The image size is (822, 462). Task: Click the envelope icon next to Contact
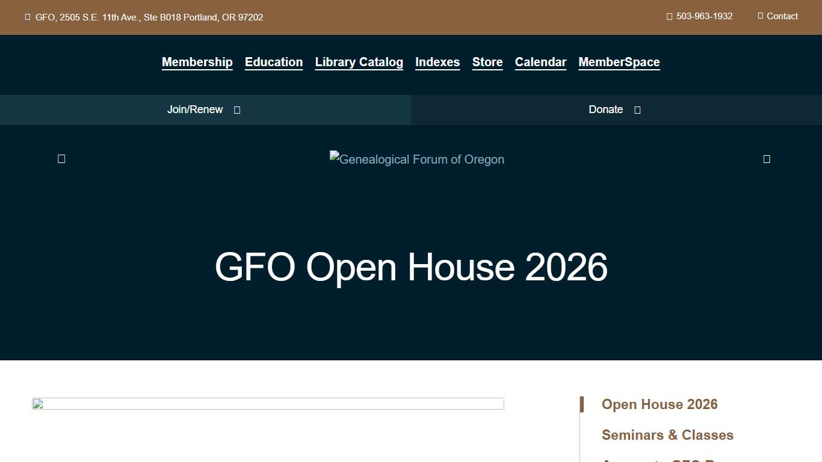pyautogui.click(x=760, y=16)
